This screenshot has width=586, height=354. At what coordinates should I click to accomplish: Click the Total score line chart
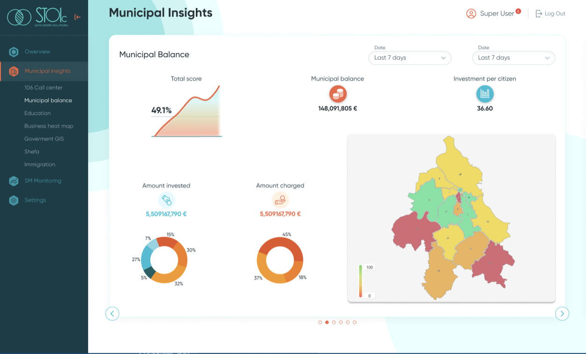[x=186, y=111]
